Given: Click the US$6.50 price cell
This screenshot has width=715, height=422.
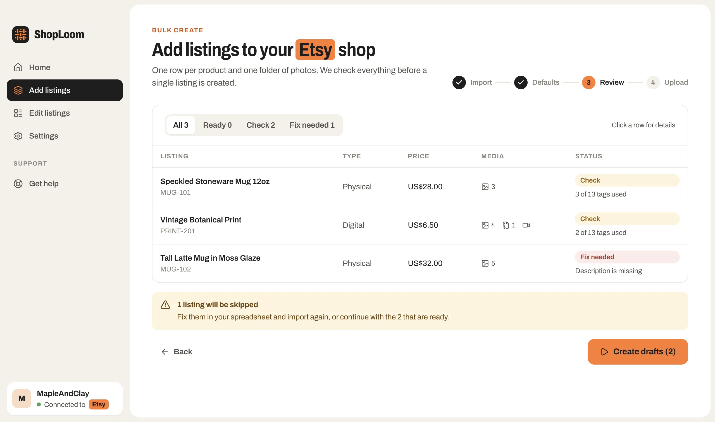Looking at the screenshot, I should coord(423,225).
